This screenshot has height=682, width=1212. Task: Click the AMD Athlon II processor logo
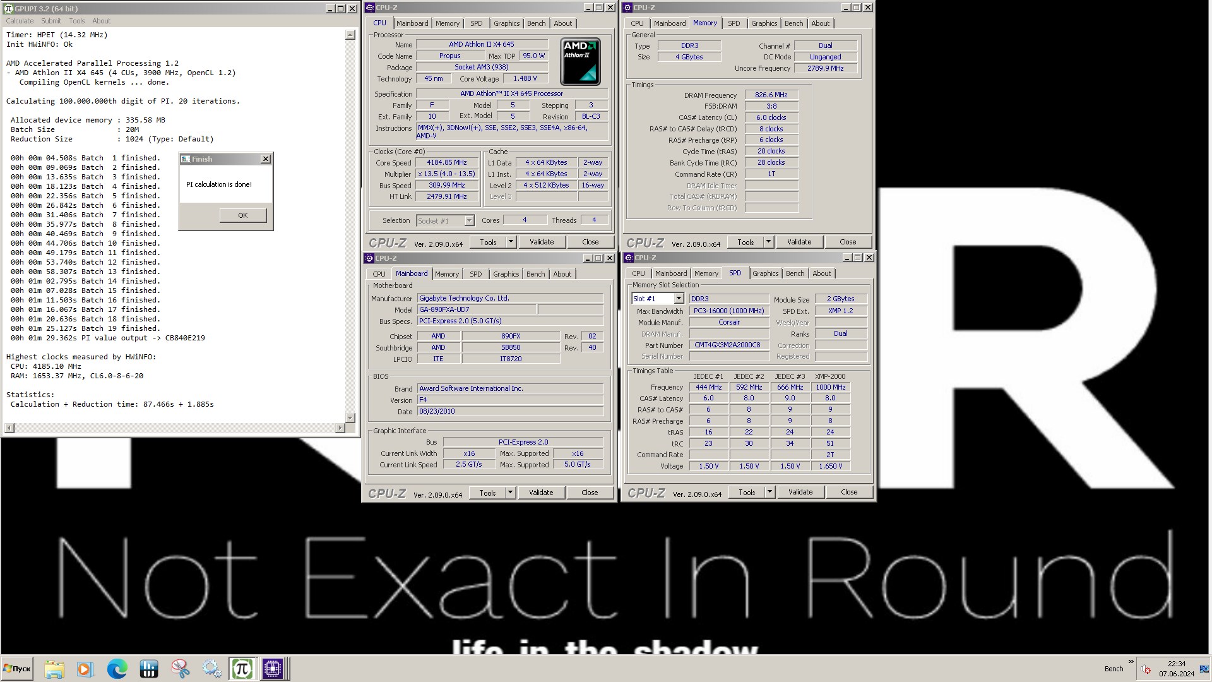tap(580, 61)
